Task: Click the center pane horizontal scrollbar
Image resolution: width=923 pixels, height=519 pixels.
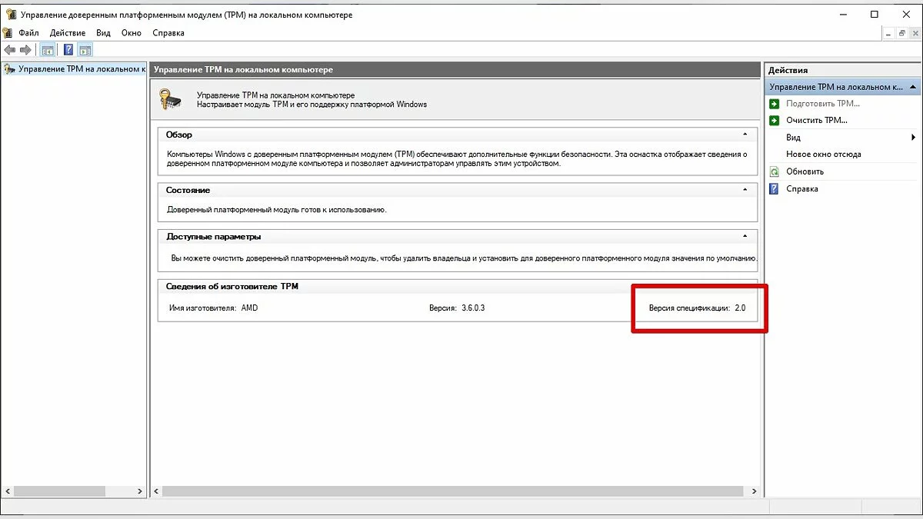Action: (454, 491)
